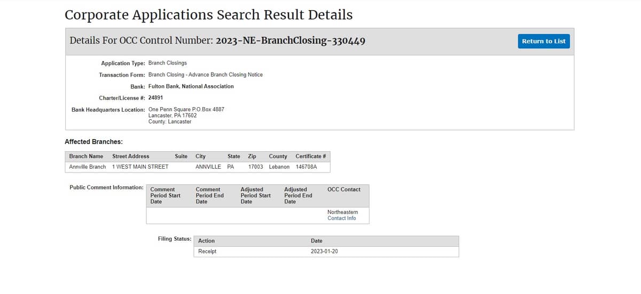The image size is (641, 294).
Task: Click the Fulton Bank, National Association name
Action: pos(191,86)
